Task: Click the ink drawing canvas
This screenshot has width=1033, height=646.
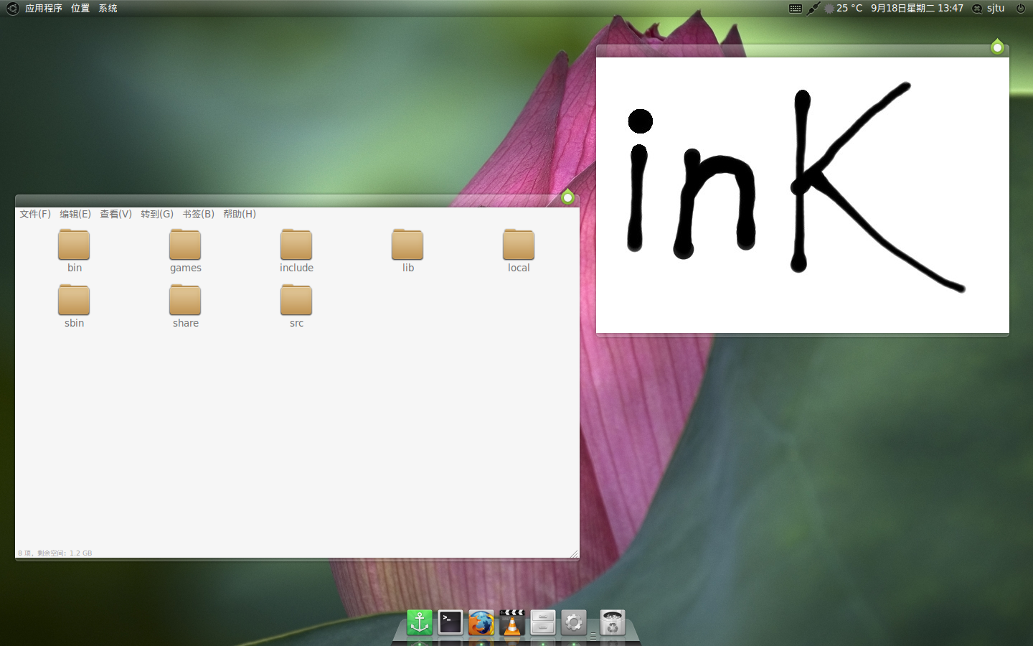Action: pos(803,195)
